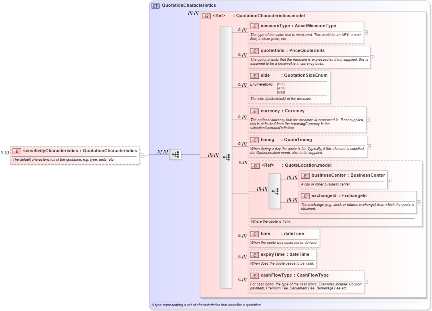Screen dimensions: 432x311
Task: Click the CT icon beside QuotationCharacteristics
Action: click(155, 6)
